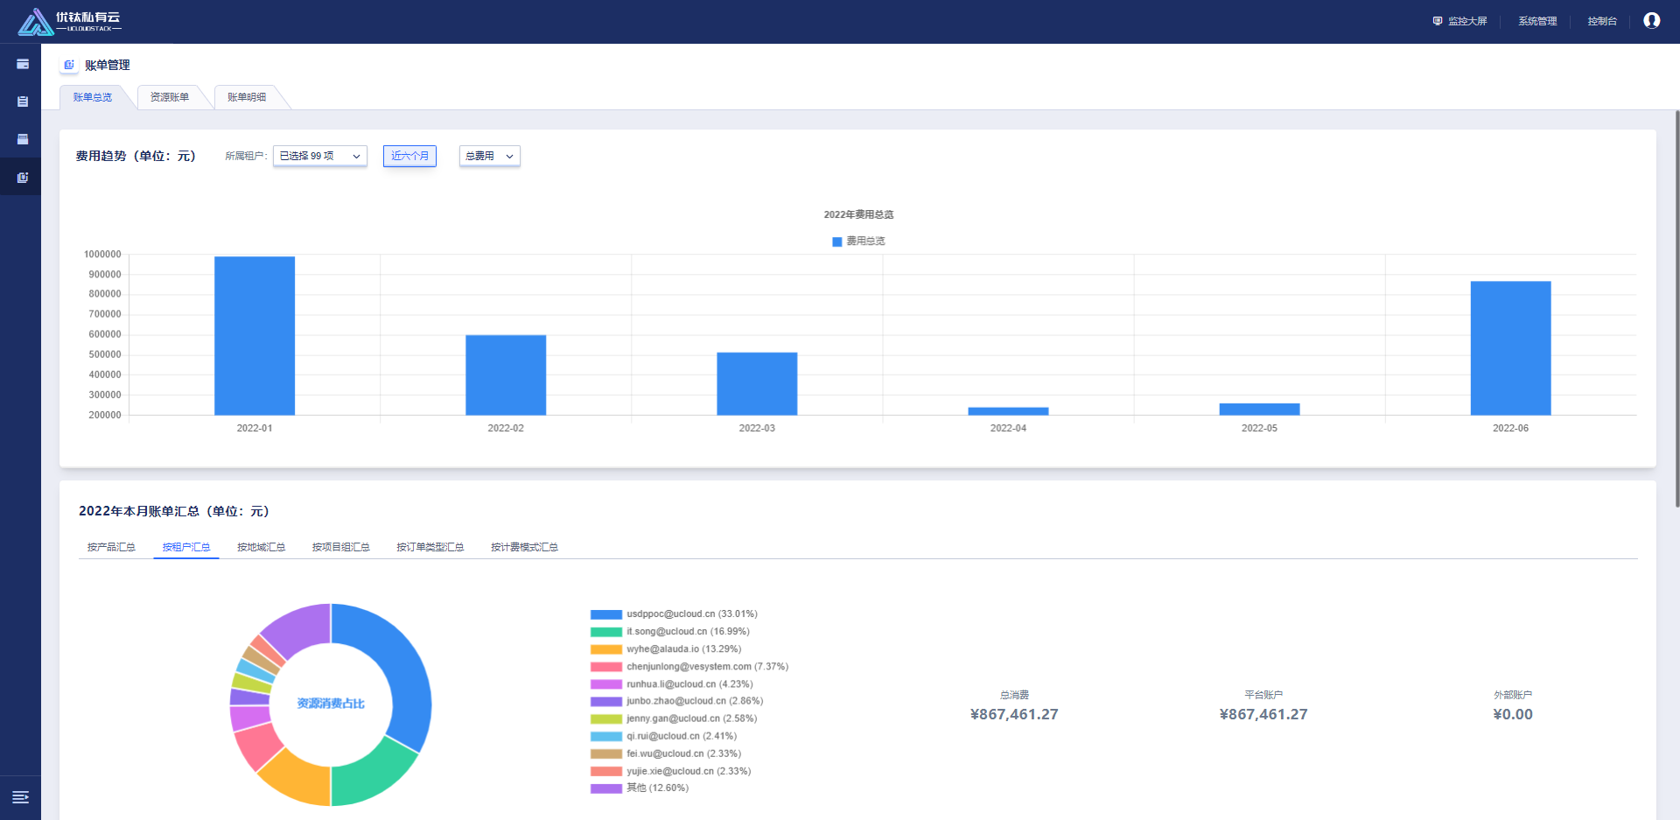Toggle the 其他 legend entry visibility
This screenshot has height=820, width=1680.
coord(640,788)
